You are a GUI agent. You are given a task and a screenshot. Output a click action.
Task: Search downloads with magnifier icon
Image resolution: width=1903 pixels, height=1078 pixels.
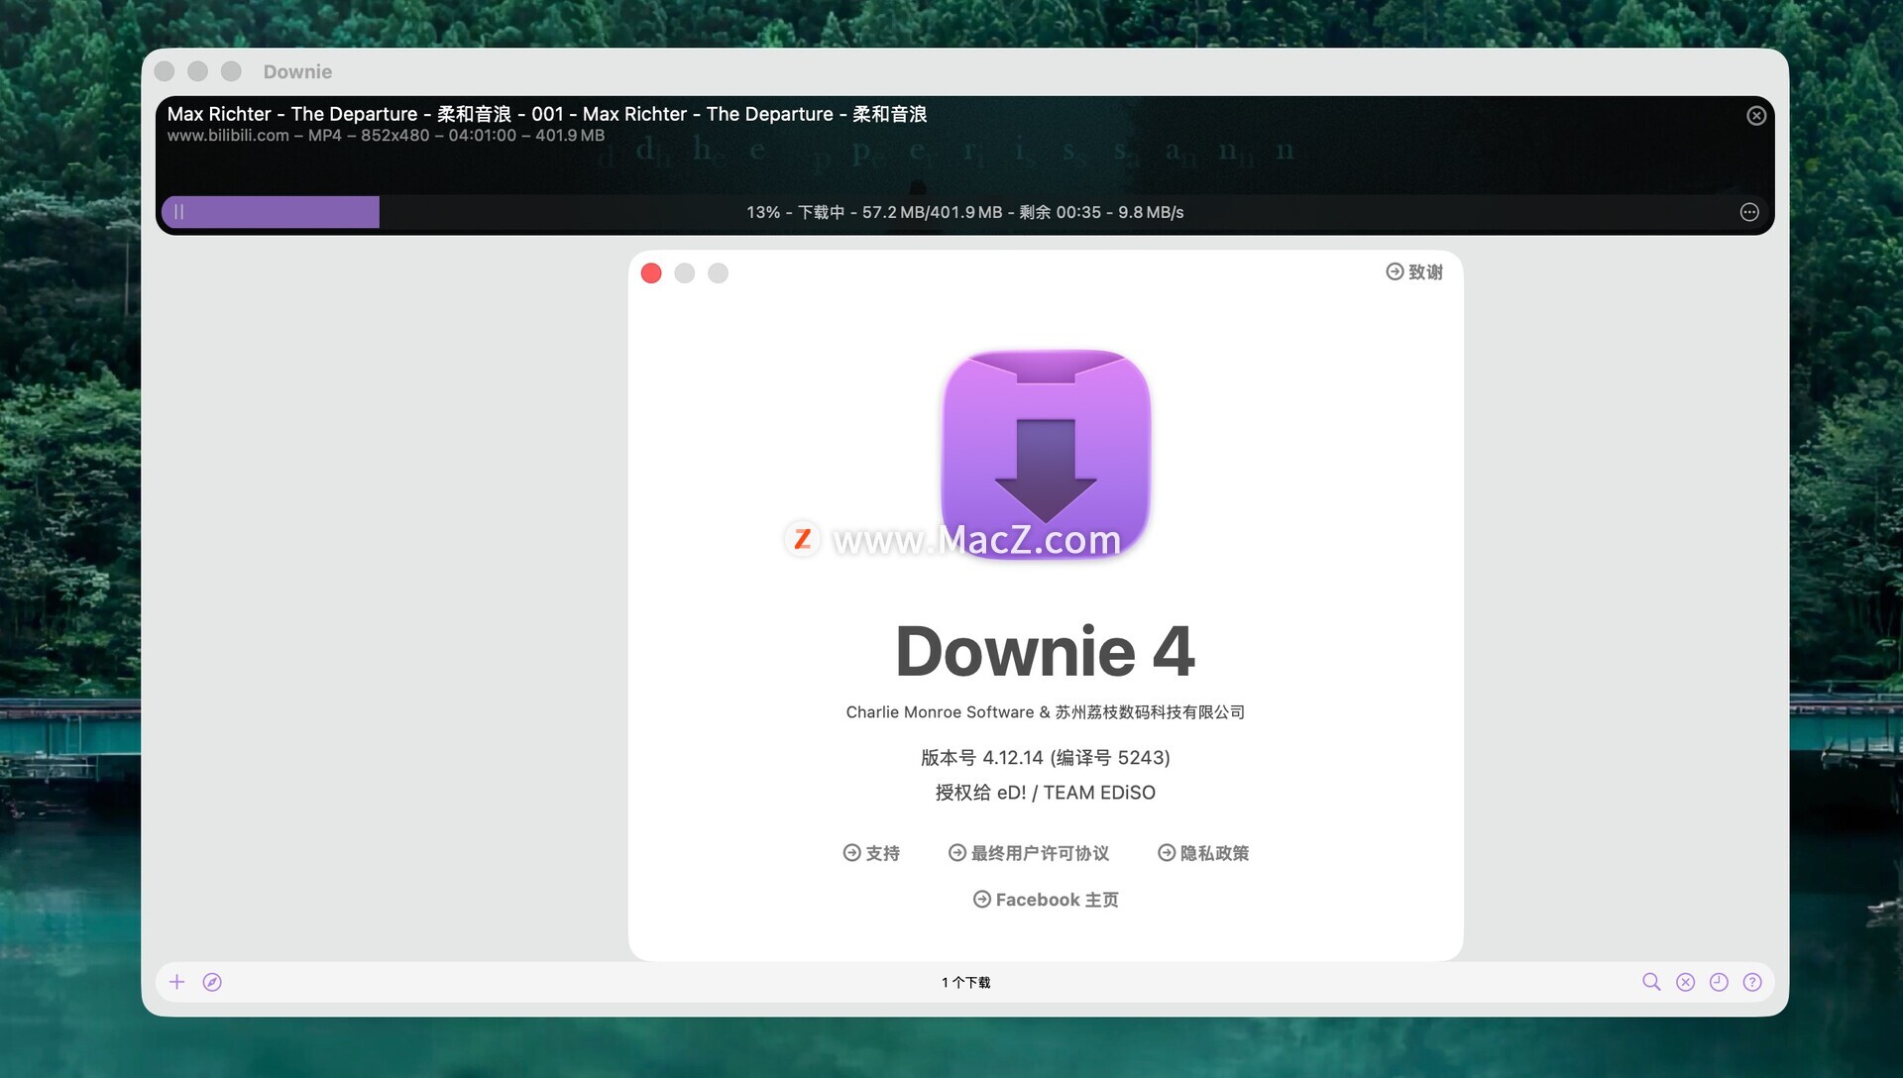1651,982
